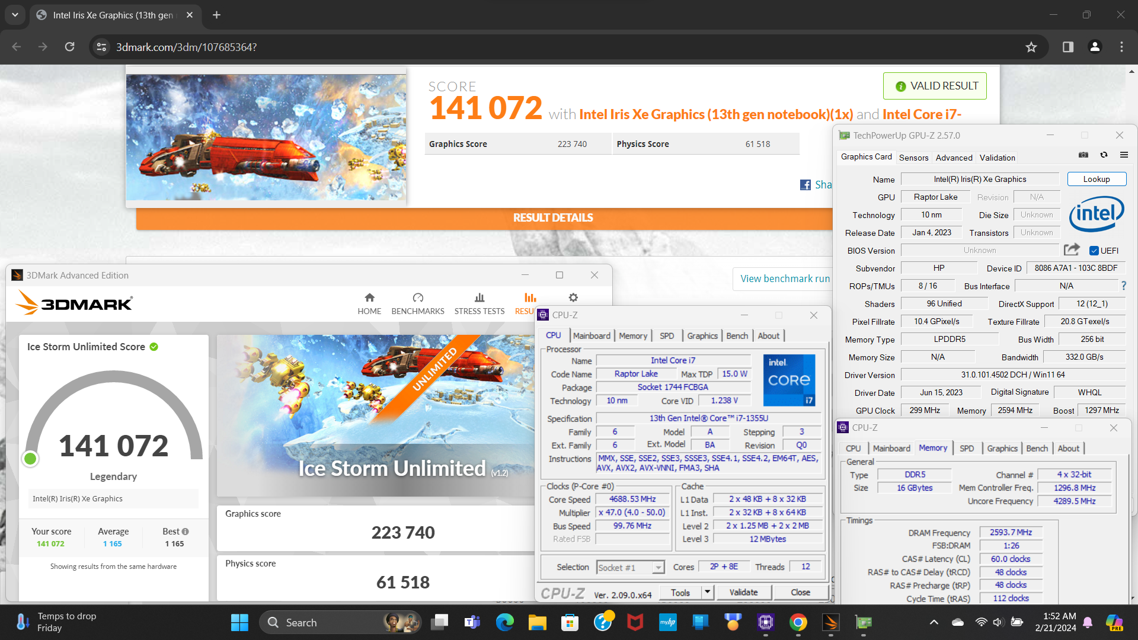This screenshot has width=1138, height=640.
Task: Close the Intel Iris Xe Graphics Chrome tab
Action: click(x=190, y=15)
